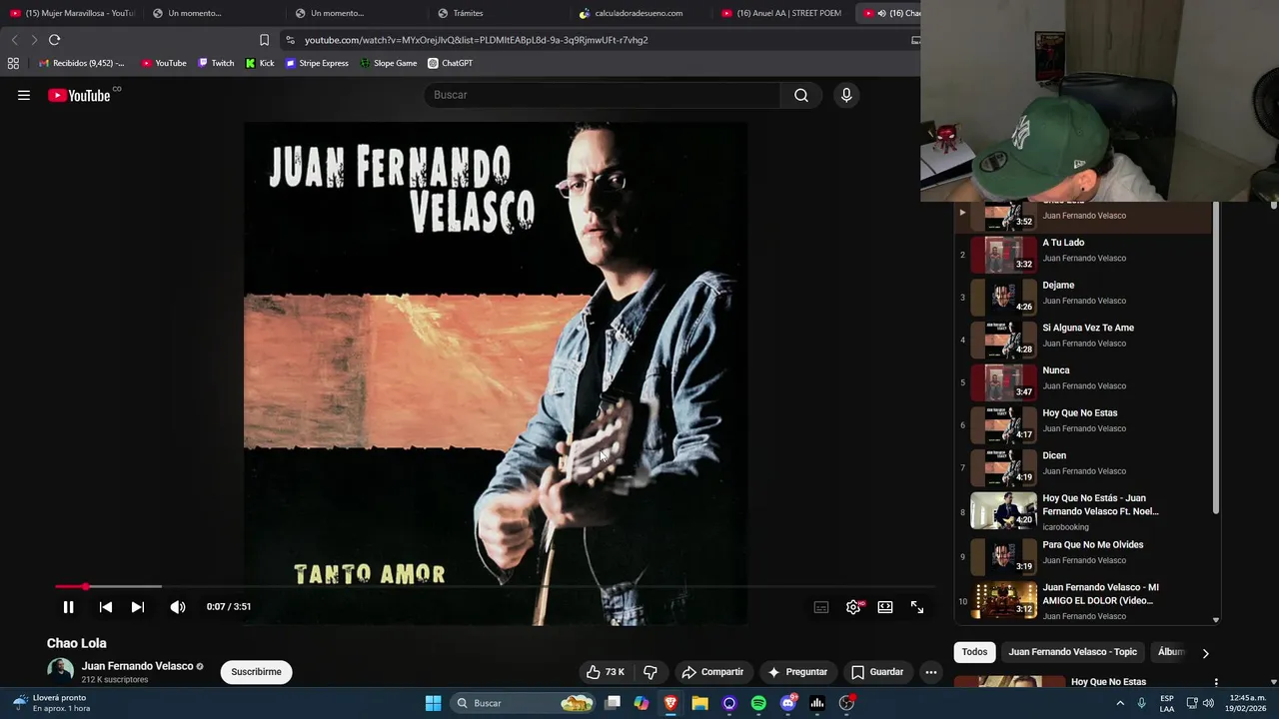This screenshot has width=1279, height=719.
Task: Open the Twitch bookmark
Action: coord(216,63)
